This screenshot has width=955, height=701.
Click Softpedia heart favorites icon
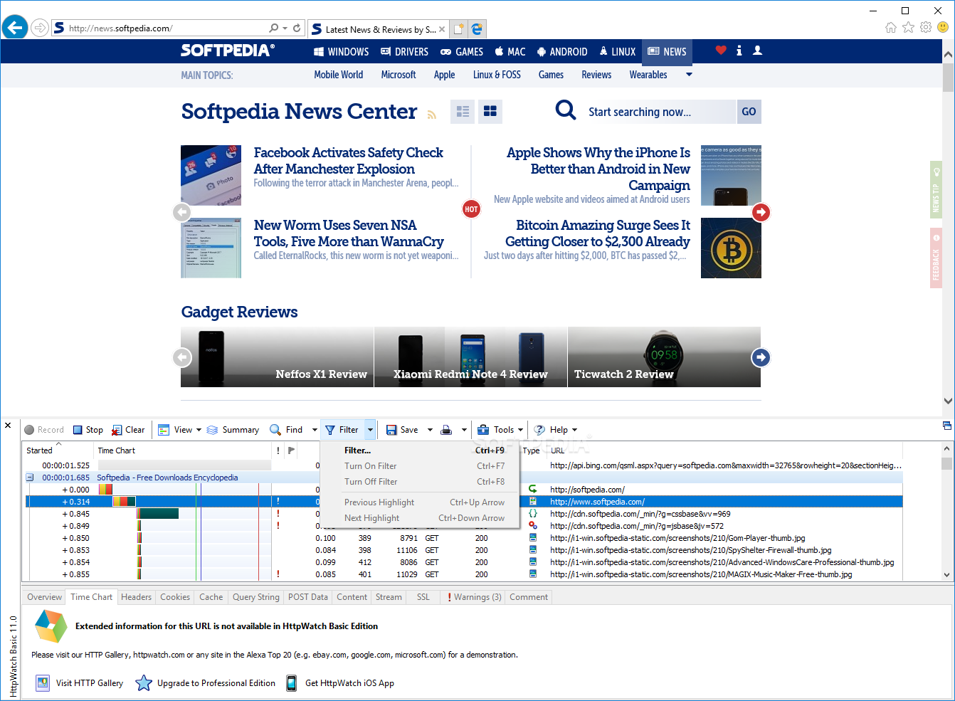click(x=721, y=51)
